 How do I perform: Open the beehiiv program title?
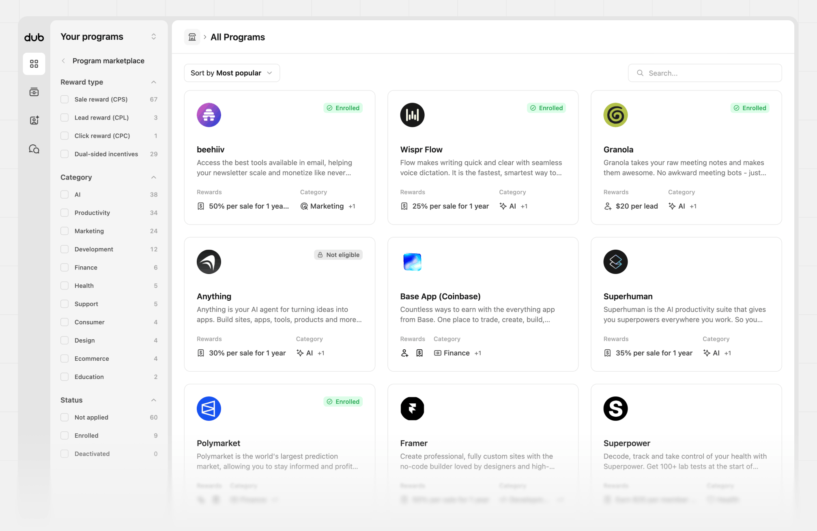click(211, 150)
